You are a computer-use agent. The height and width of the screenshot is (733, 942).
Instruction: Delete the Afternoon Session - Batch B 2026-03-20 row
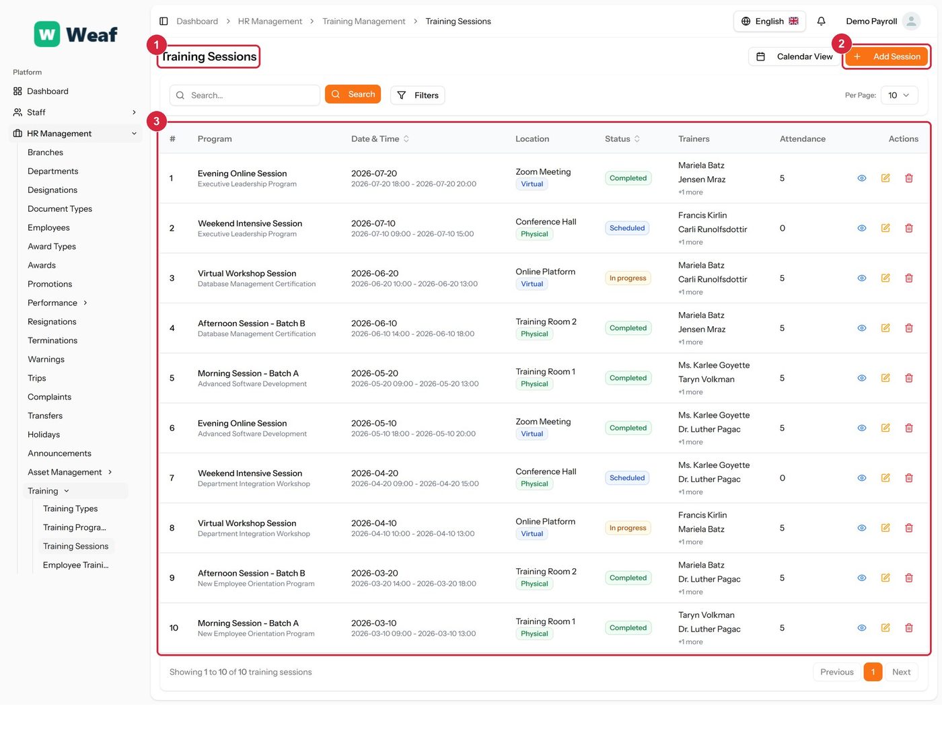pos(909,578)
